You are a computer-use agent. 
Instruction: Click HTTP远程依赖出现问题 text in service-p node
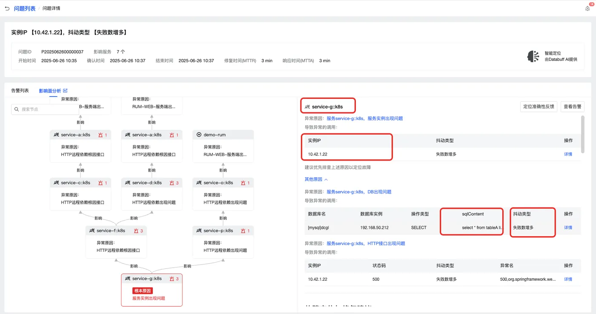click(x=225, y=251)
